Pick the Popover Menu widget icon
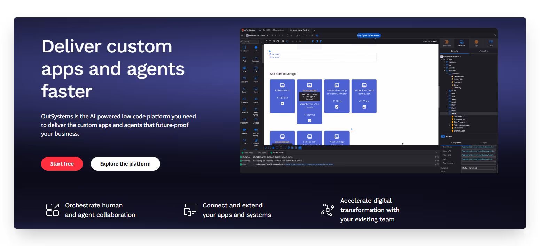 [x=256, y=140]
